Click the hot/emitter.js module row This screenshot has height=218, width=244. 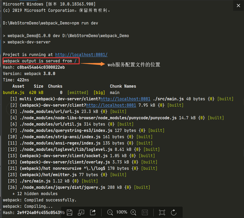coord(67,175)
